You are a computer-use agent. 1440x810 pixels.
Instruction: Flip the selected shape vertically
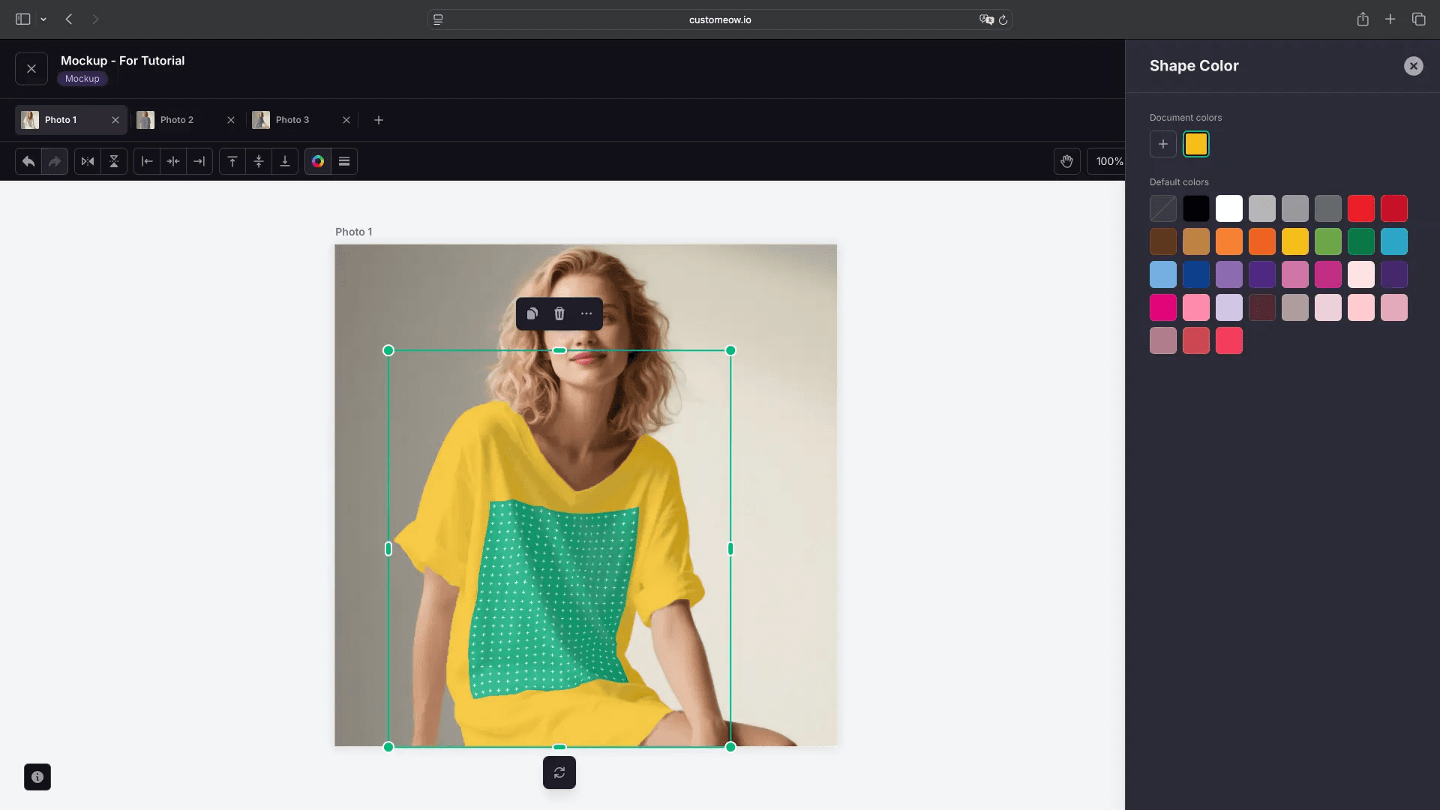pyautogui.click(x=114, y=161)
